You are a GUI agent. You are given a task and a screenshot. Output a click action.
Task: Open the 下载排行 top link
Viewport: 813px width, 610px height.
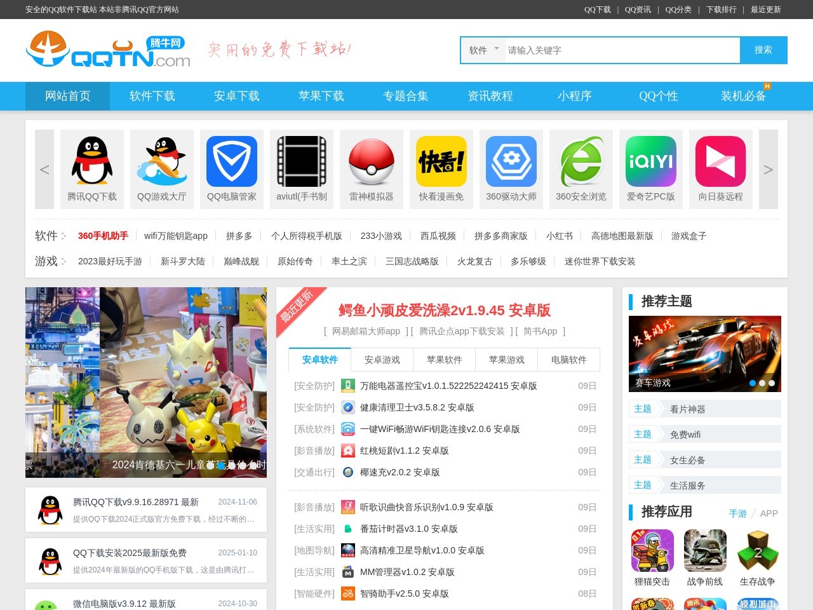(x=722, y=10)
